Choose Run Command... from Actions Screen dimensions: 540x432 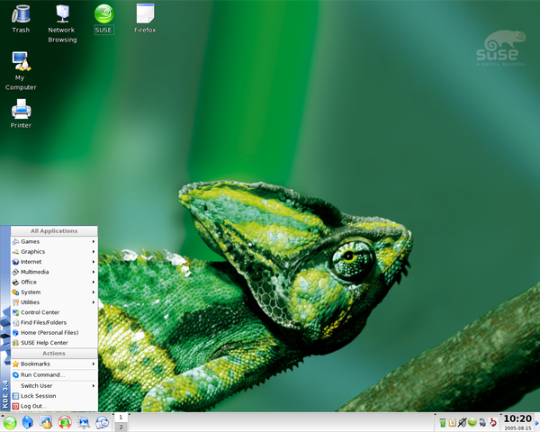(x=54, y=374)
